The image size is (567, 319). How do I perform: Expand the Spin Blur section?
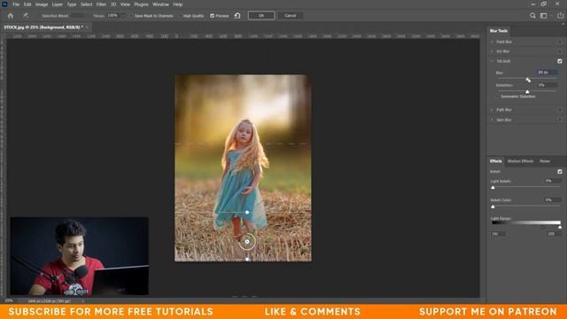coord(492,120)
